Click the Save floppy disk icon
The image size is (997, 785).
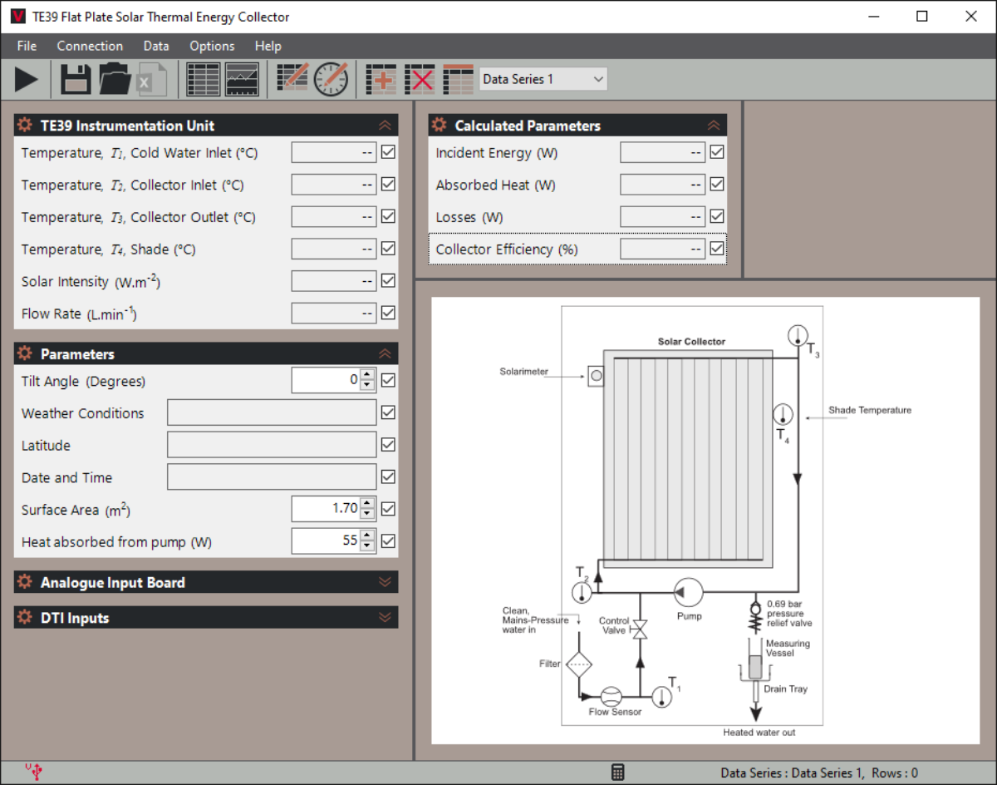click(x=76, y=80)
